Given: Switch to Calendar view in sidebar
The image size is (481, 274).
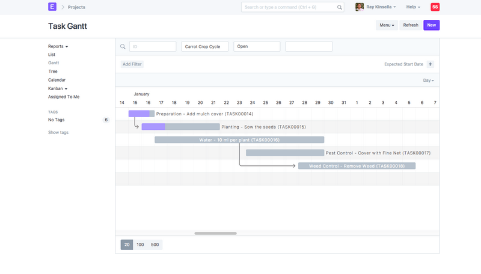Looking at the screenshot, I should 57,80.
